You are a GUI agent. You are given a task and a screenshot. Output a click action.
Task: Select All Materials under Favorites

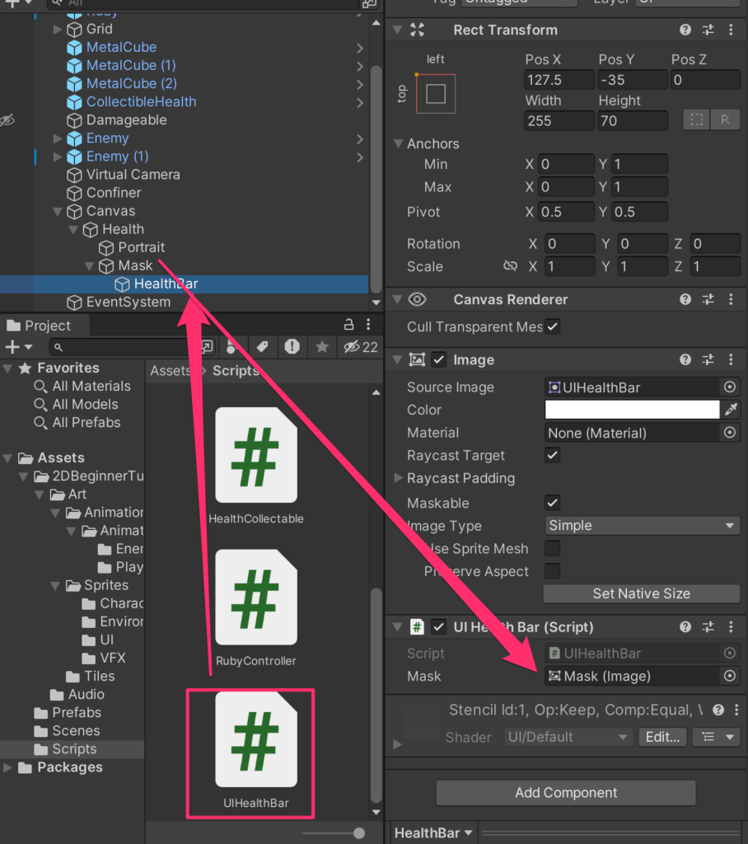click(x=91, y=386)
